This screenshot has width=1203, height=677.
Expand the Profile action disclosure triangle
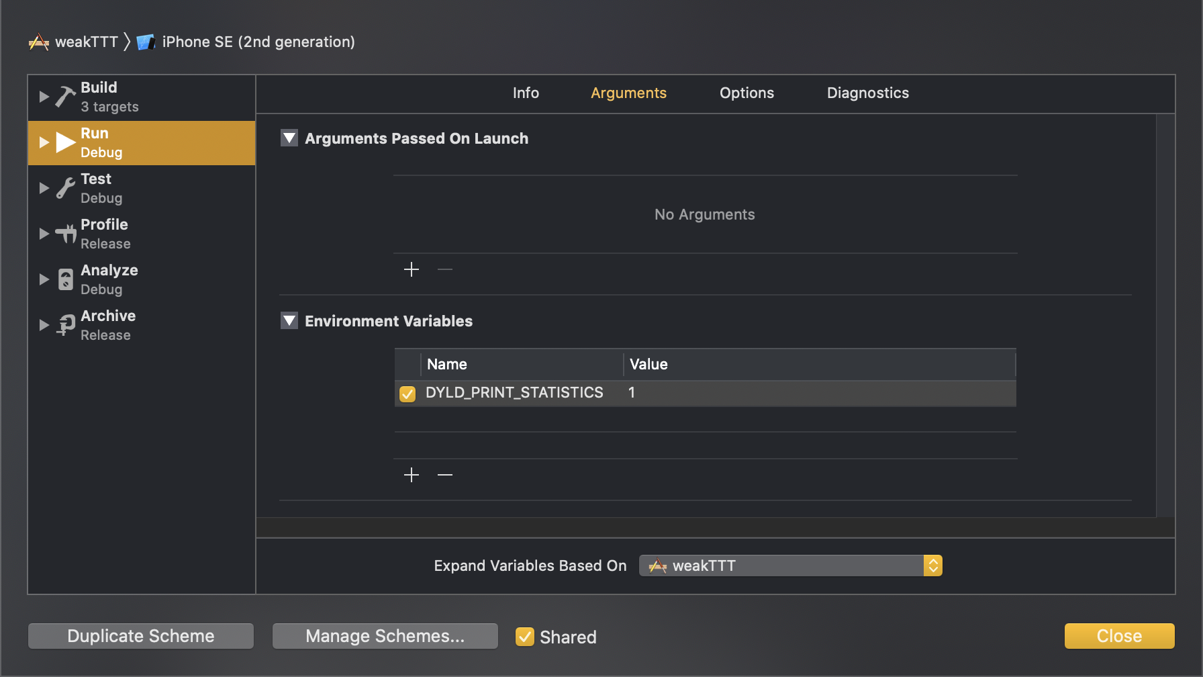tap(44, 234)
